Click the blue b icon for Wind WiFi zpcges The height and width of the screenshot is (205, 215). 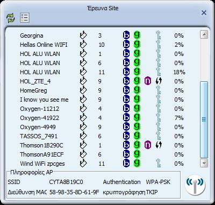pyautogui.click(x=126, y=164)
